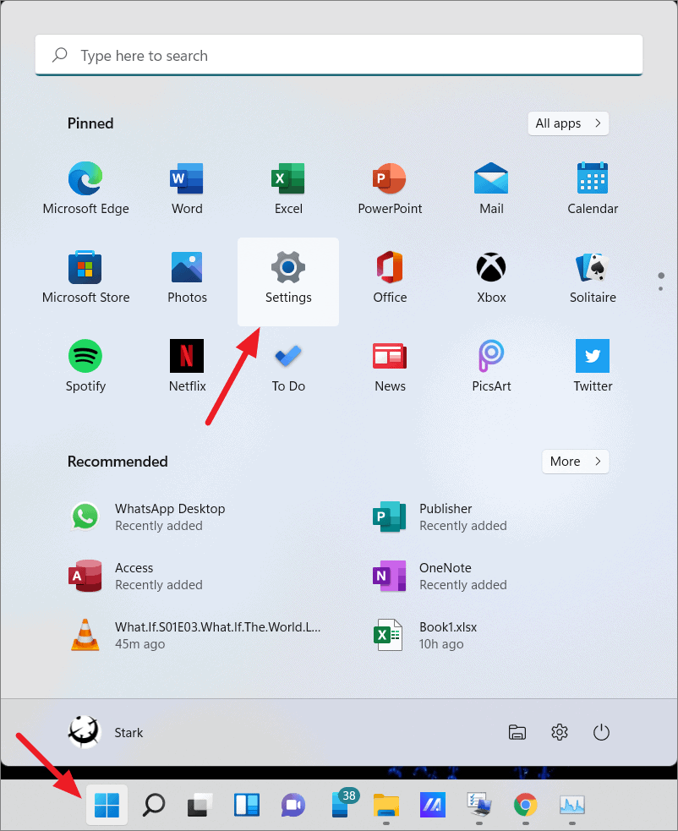Click inside the search box

338,55
